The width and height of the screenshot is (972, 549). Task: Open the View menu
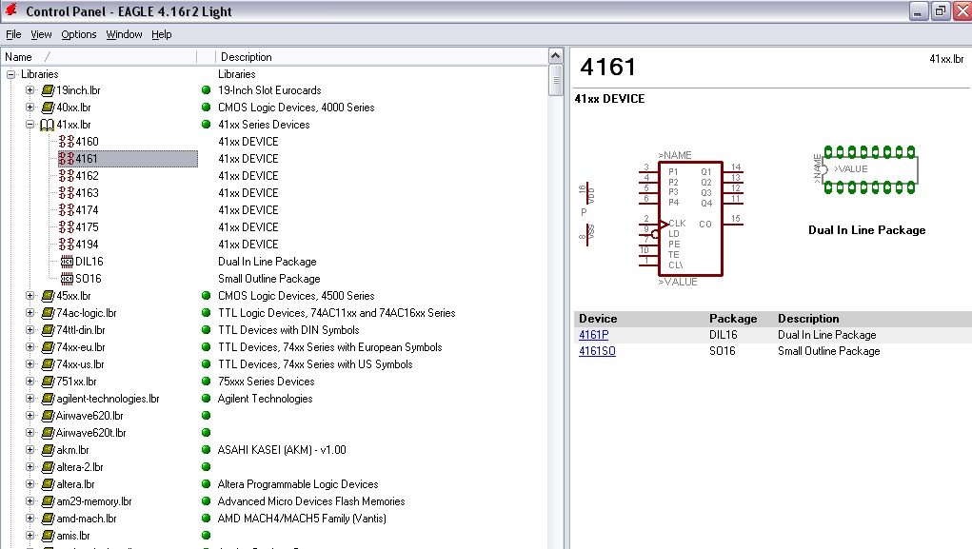[42, 34]
